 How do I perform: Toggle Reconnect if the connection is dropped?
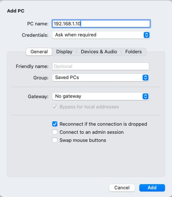(55, 124)
